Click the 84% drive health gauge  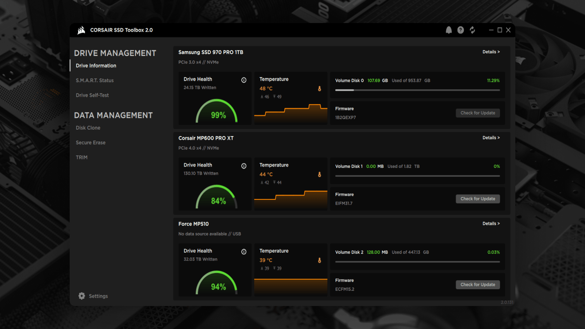(x=217, y=197)
